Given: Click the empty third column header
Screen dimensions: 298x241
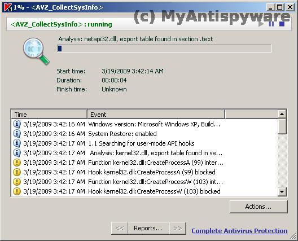Looking at the screenshot, I should [x=251, y=115].
